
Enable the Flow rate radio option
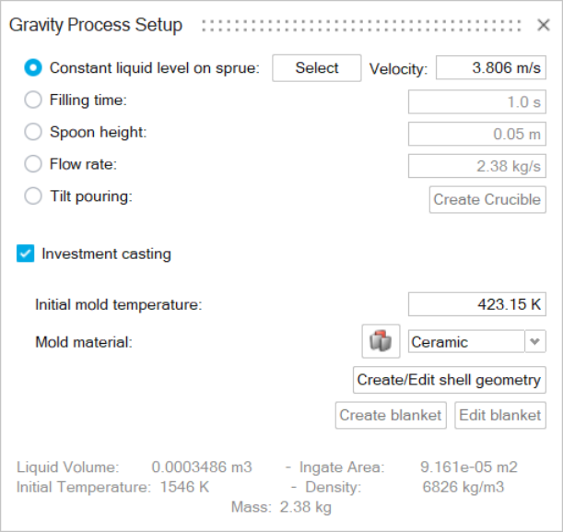pyautogui.click(x=33, y=165)
